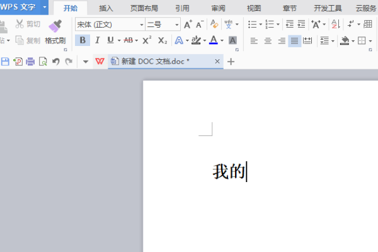This screenshot has height=252, width=378.
Task: Click the increase font size icon
Action: tap(188, 25)
